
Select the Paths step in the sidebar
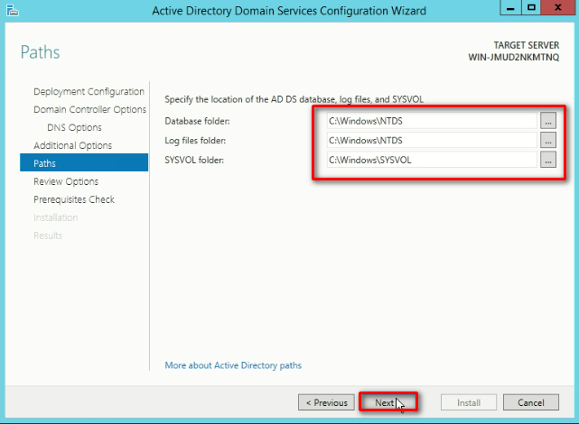click(x=84, y=162)
